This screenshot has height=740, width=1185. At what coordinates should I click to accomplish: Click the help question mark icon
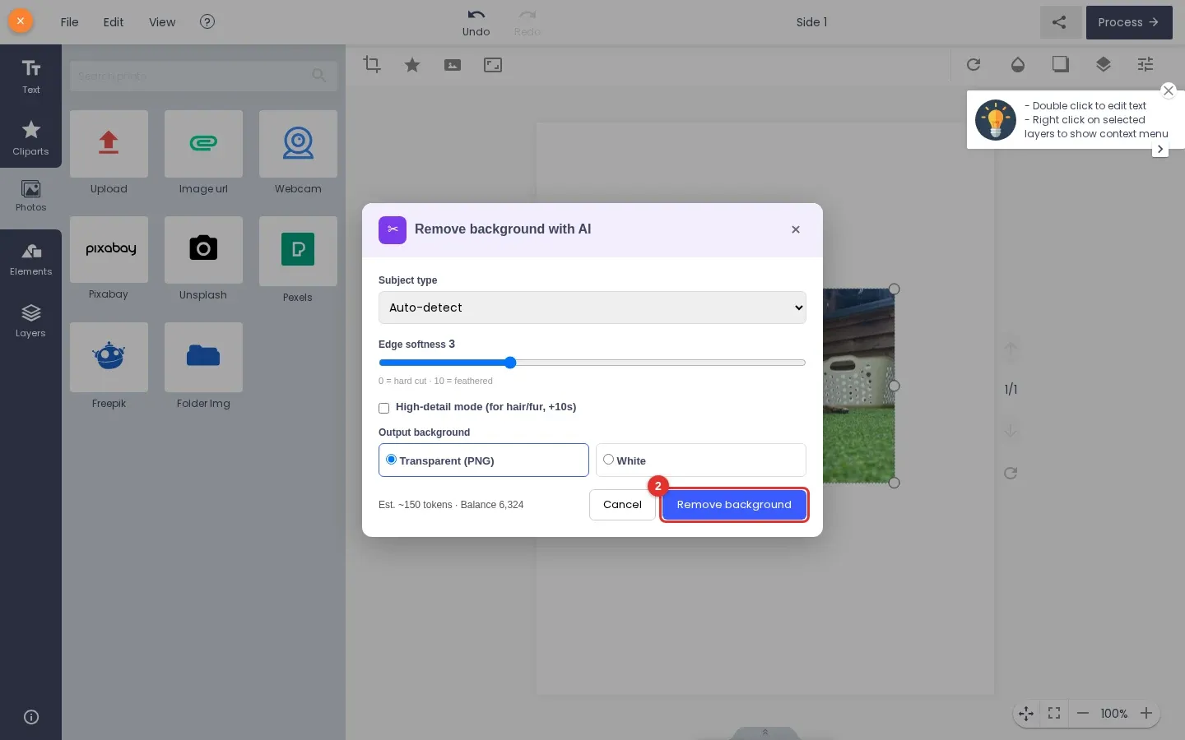pyautogui.click(x=207, y=21)
